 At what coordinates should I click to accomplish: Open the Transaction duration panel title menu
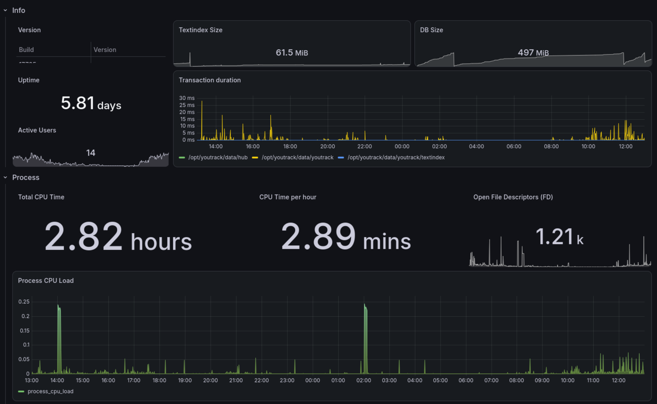pyautogui.click(x=210, y=80)
